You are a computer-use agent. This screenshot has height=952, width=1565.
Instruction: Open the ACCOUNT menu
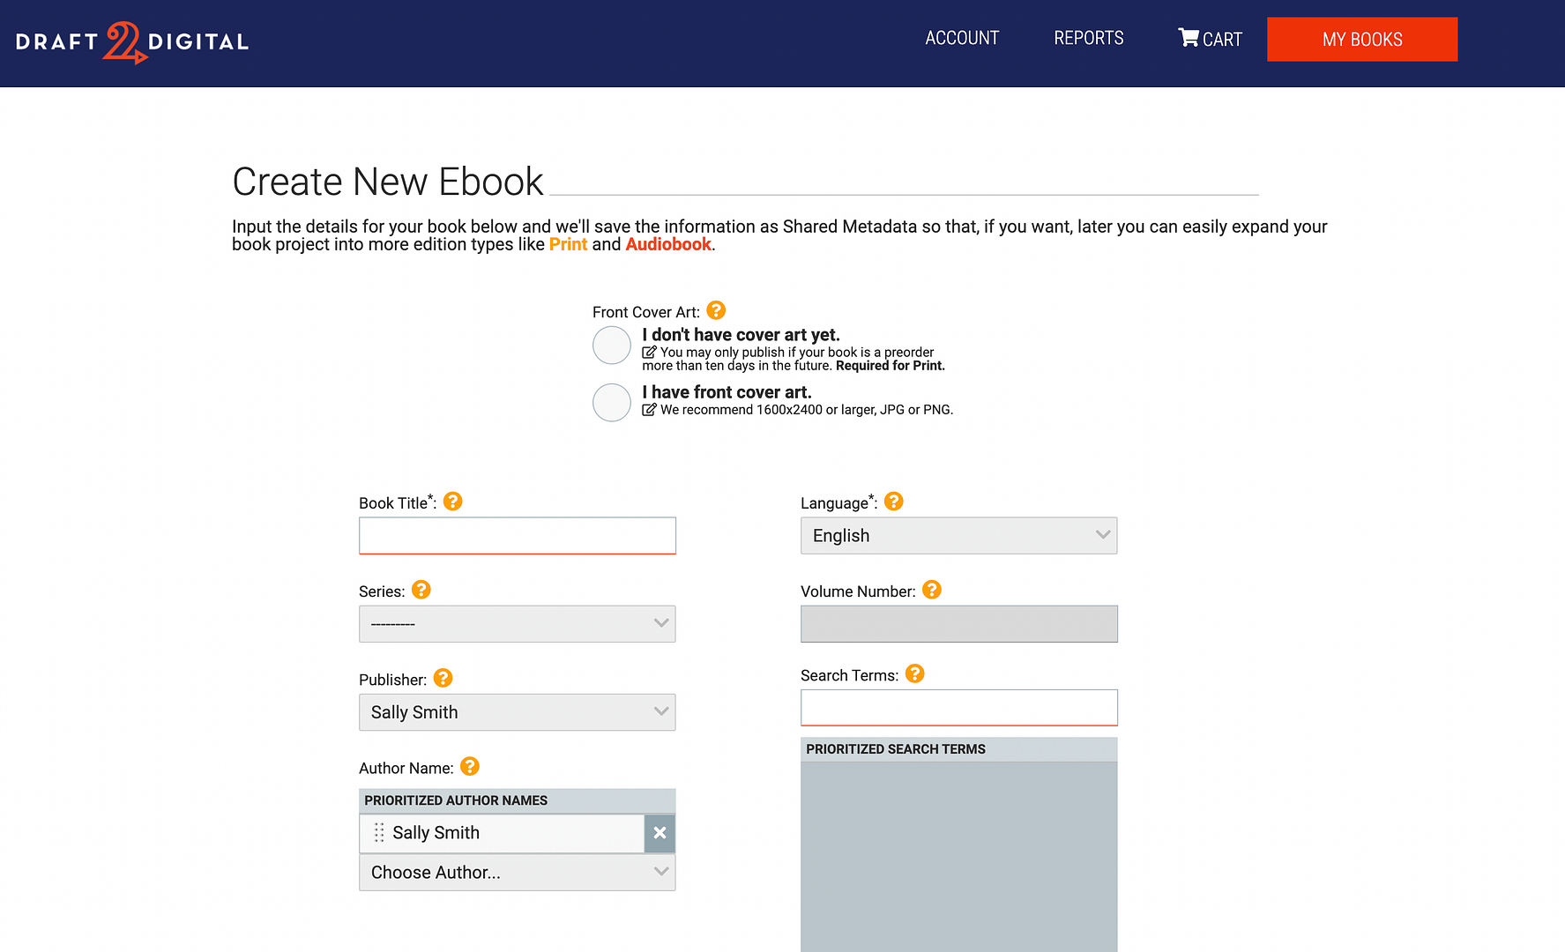click(962, 38)
